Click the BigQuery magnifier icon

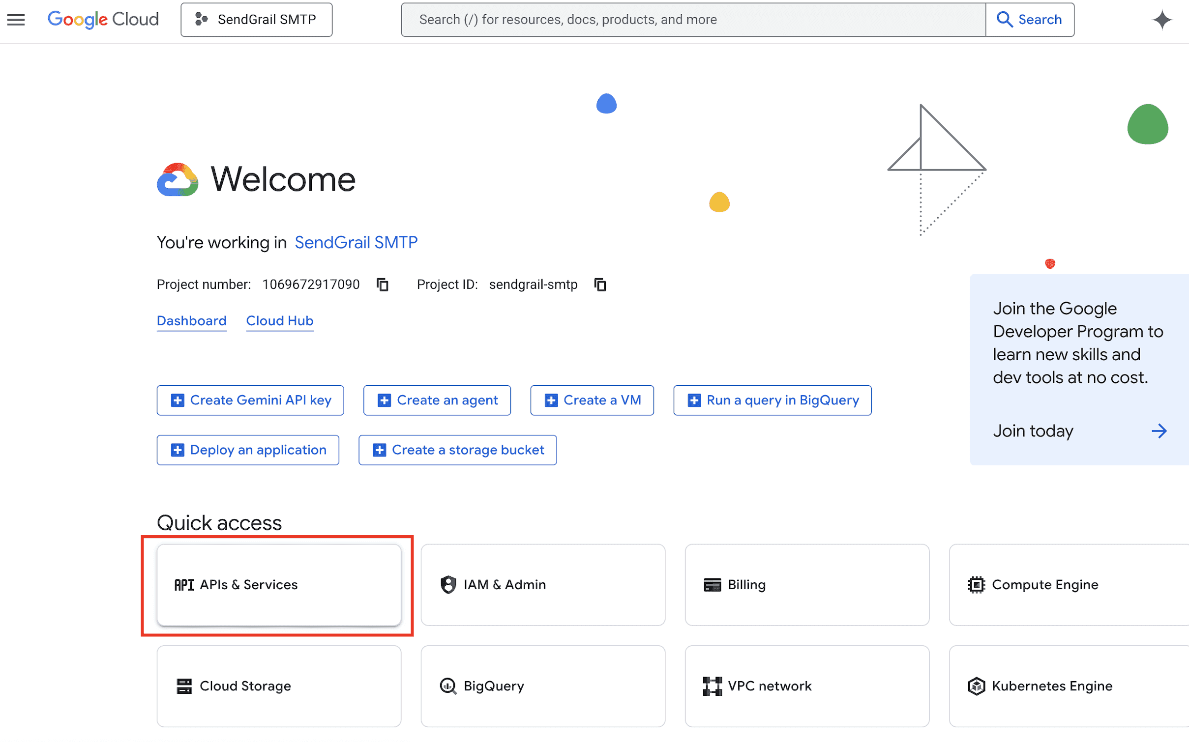[x=448, y=686]
